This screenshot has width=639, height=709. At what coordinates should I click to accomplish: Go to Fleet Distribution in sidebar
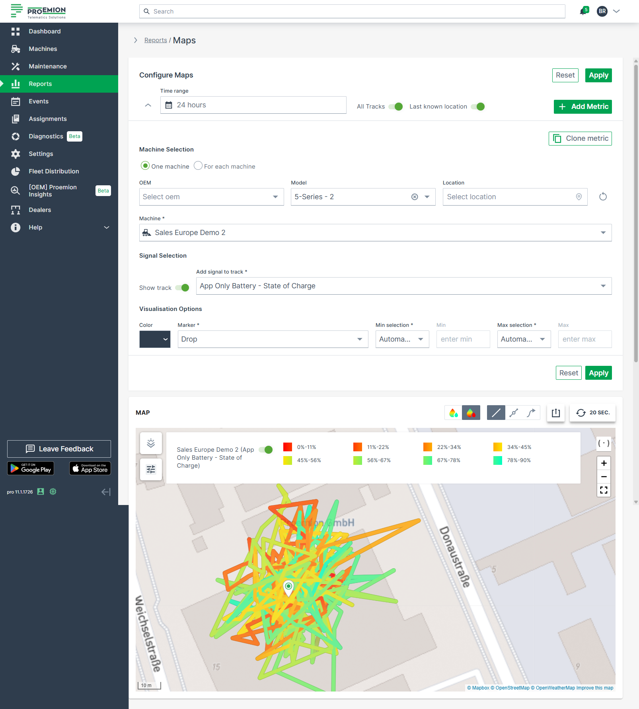[x=54, y=171]
